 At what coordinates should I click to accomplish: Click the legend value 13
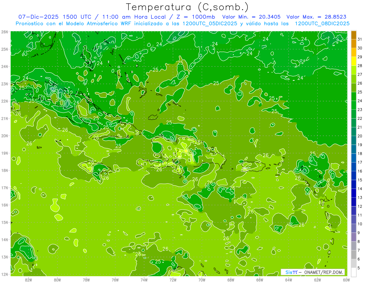[x=360, y=197]
